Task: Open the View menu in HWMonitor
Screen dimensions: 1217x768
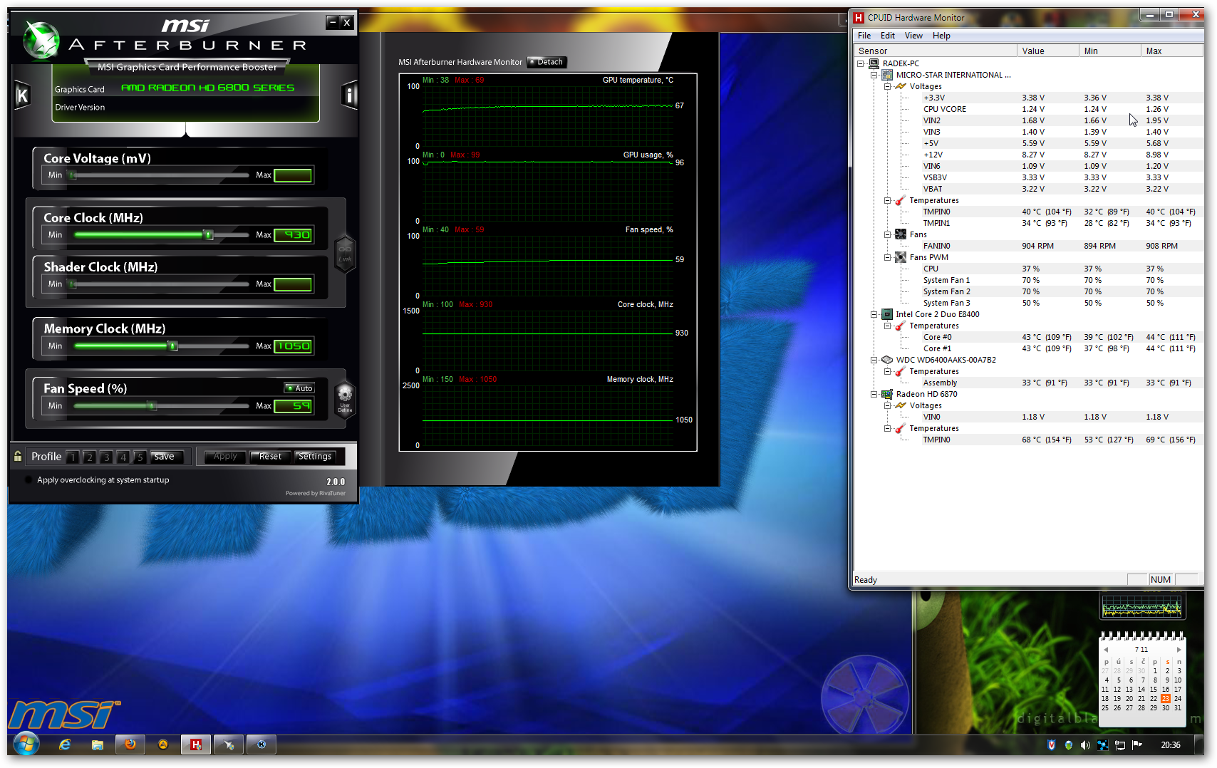Action: pyautogui.click(x=913, y=36)
